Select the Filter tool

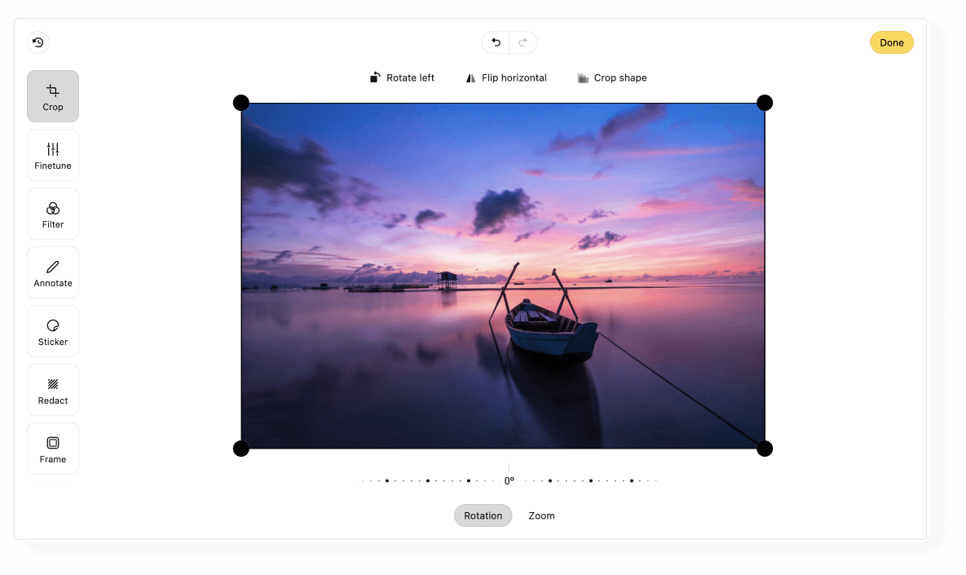pos(52,213)
